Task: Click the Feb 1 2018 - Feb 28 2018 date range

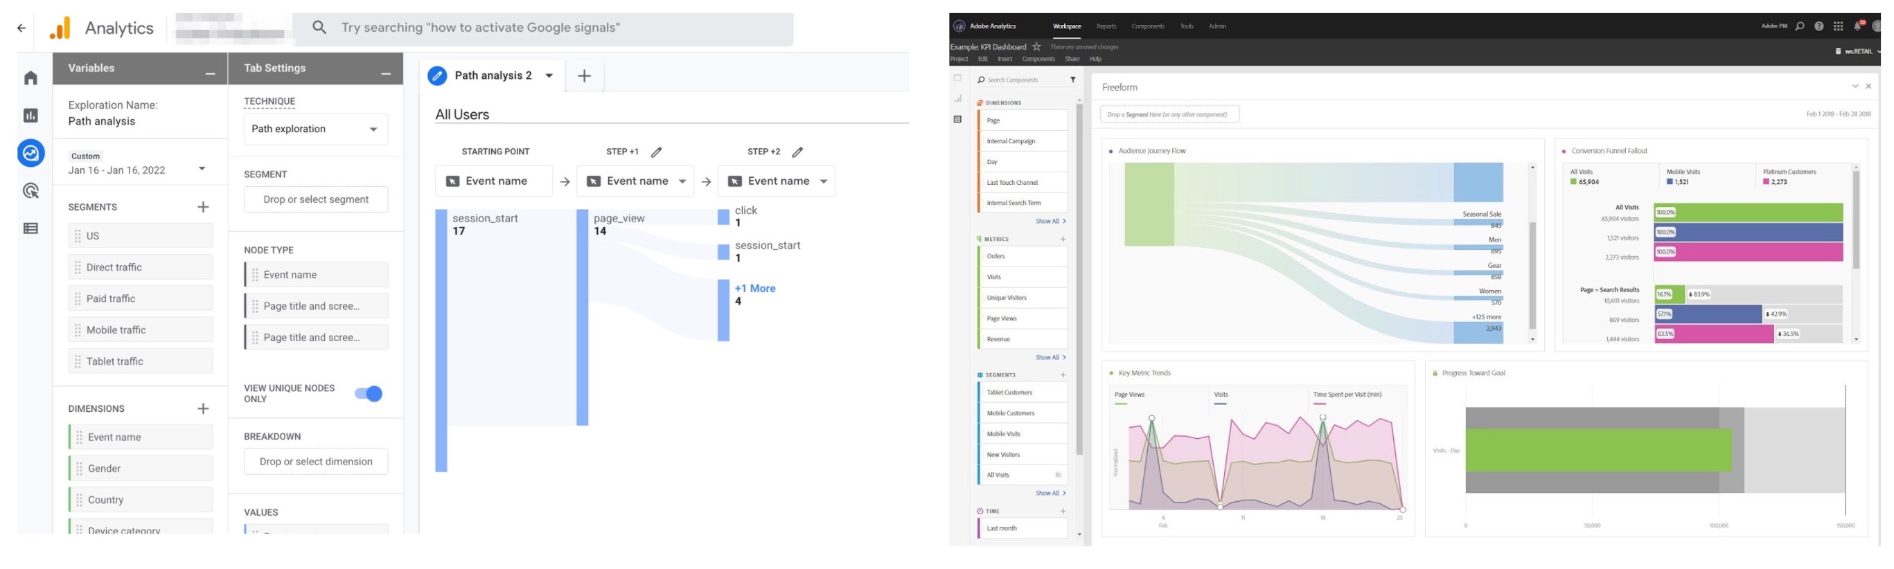Action: 1838,115
